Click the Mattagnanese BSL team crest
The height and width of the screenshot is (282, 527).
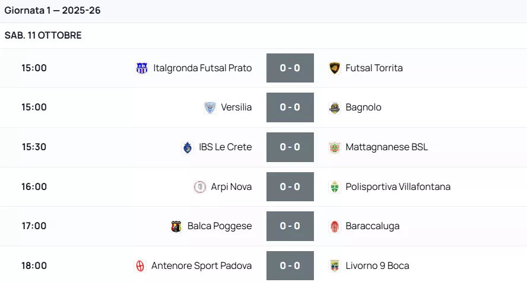coord(335,147)
